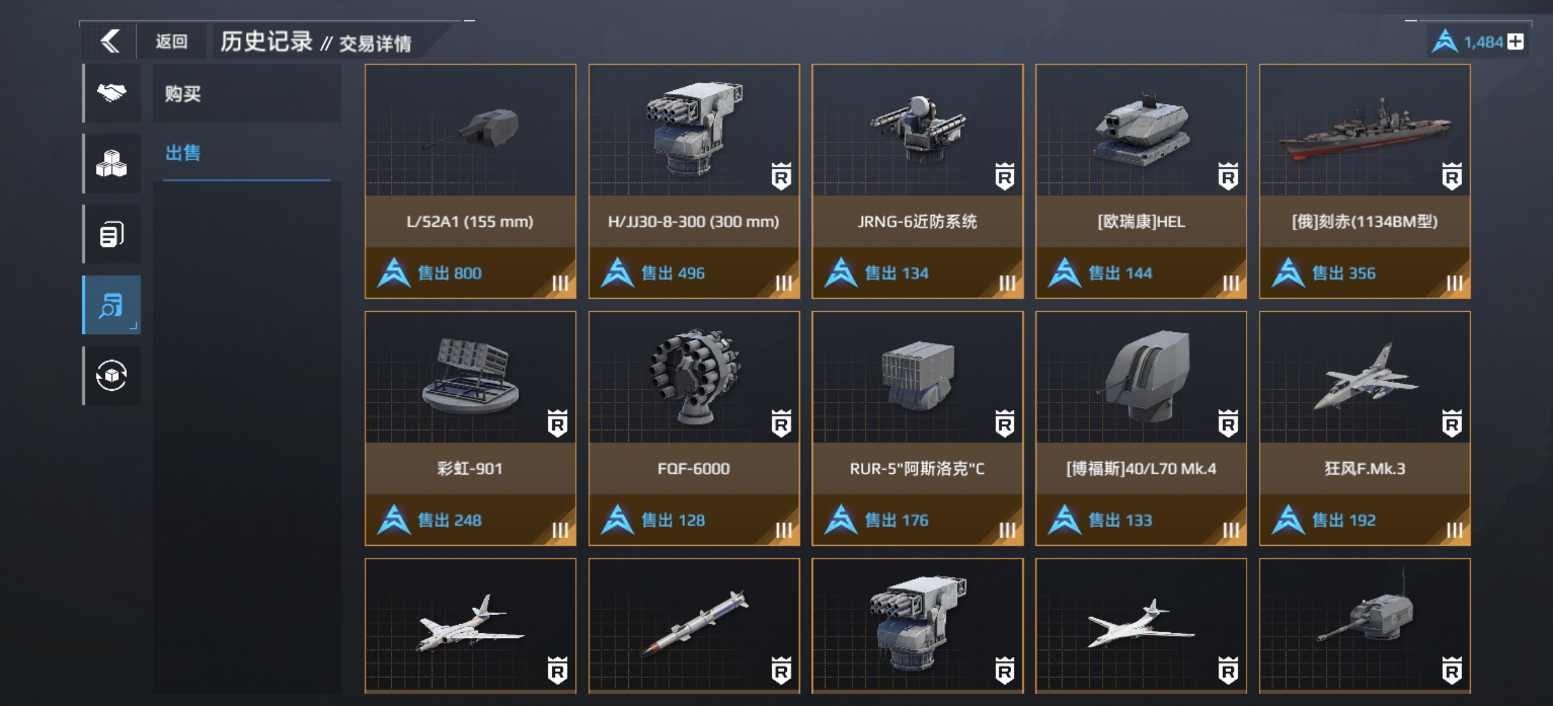This screenshot has height=706, width=1553.
Task: Open the H/JJ30-8-300 (300 mm) card
Action: pos(694,181)
